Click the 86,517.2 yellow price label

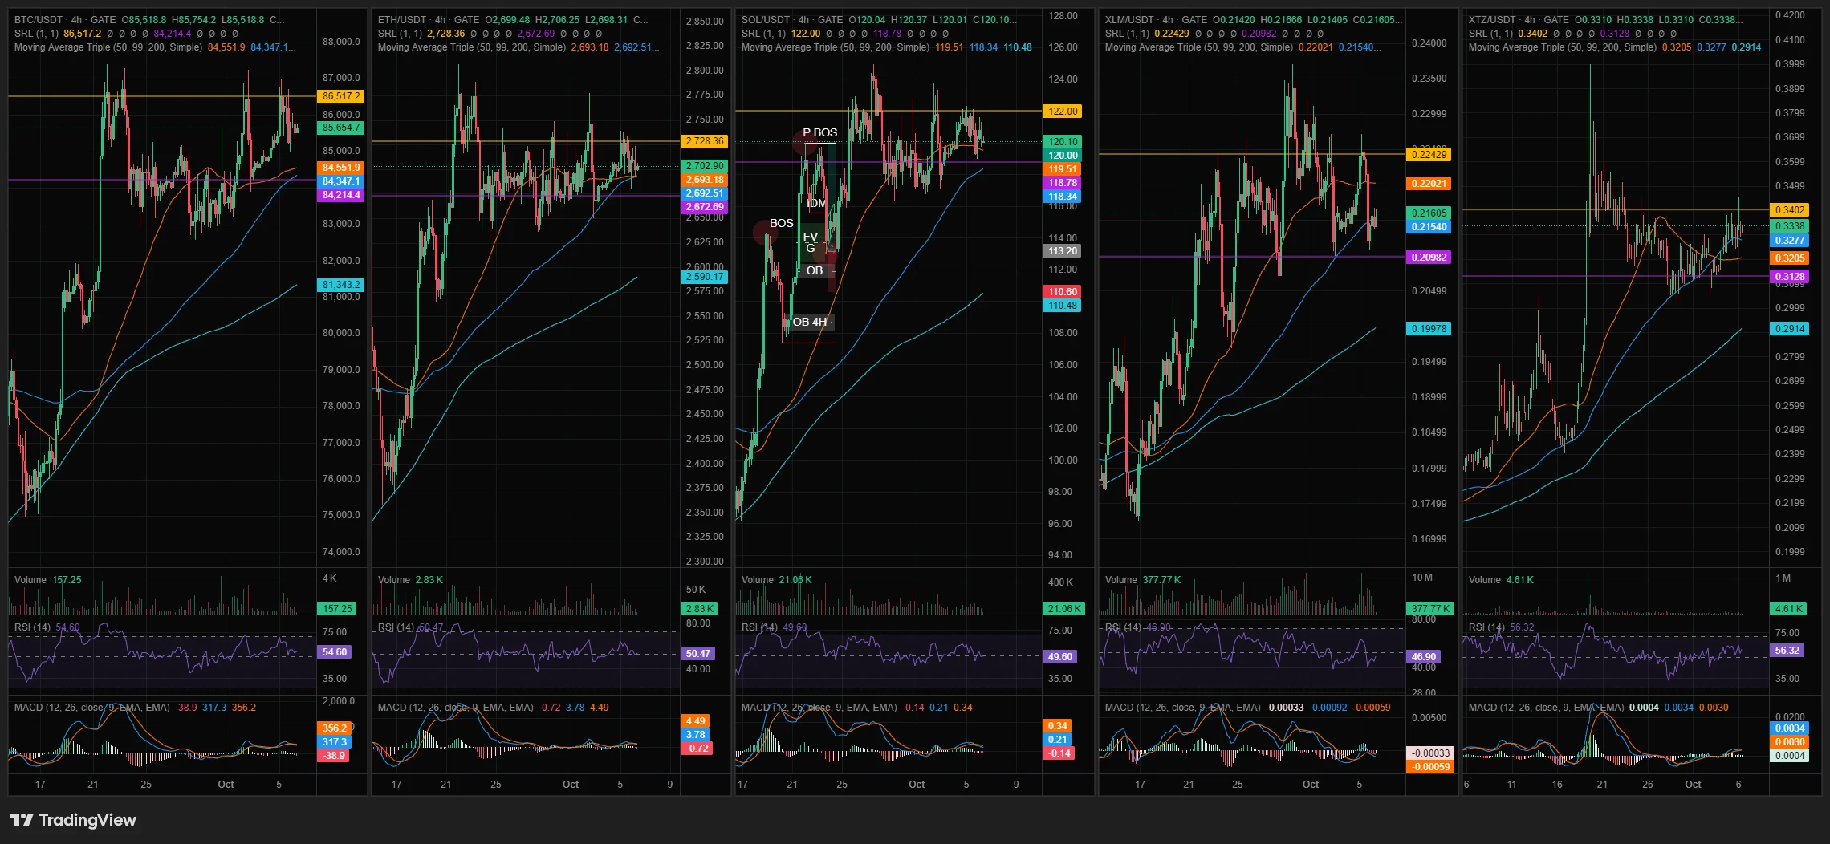pyautogui.click(x=341, y=96)
